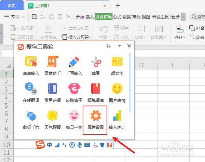The height and width of the screenshot is (162, 205).
Task: Open the 天气预报 weather forecast
Action: (x=53, y=120)
